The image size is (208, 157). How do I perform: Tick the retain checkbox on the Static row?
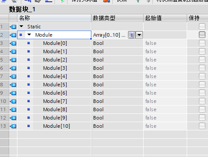tap(202, 27)
